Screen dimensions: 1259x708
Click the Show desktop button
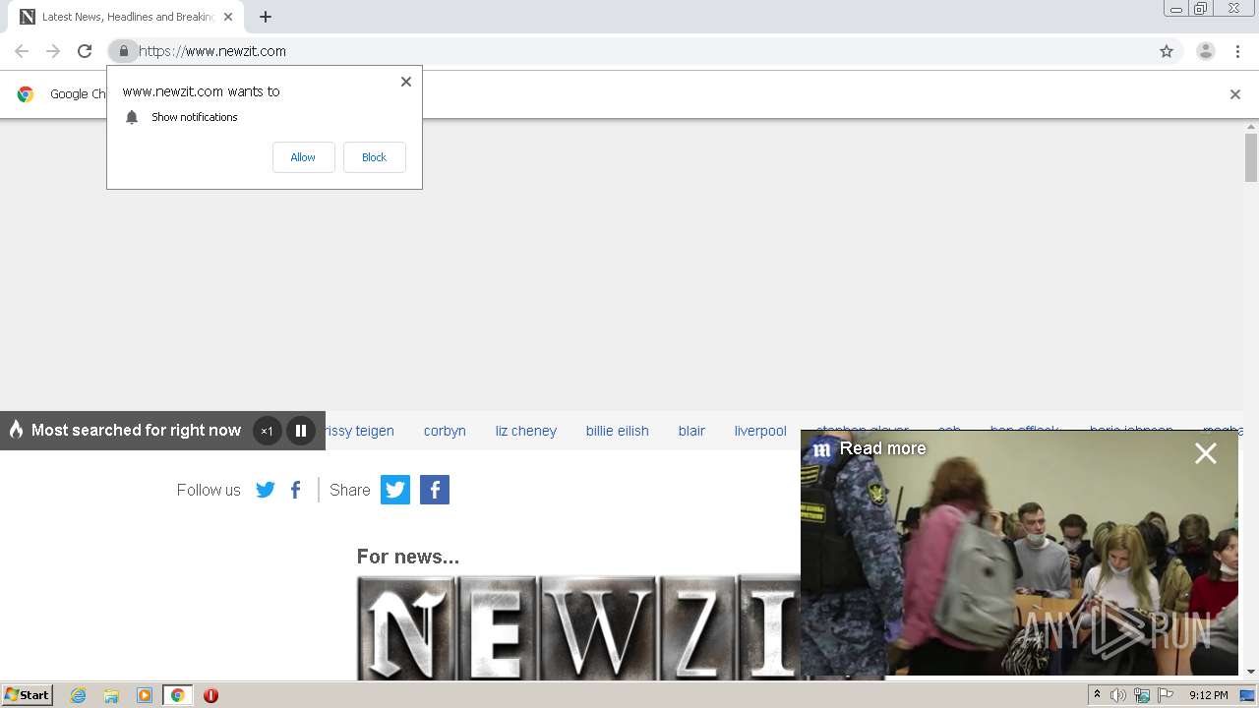(x=1247, y=695)
